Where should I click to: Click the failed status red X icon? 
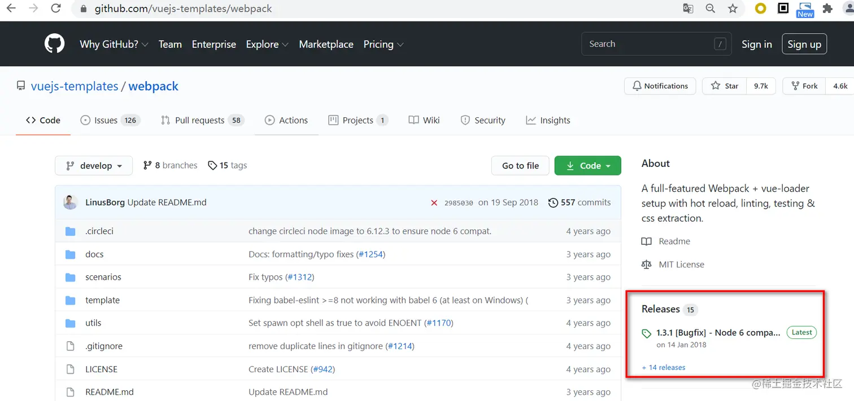click(x=434, y=203)
